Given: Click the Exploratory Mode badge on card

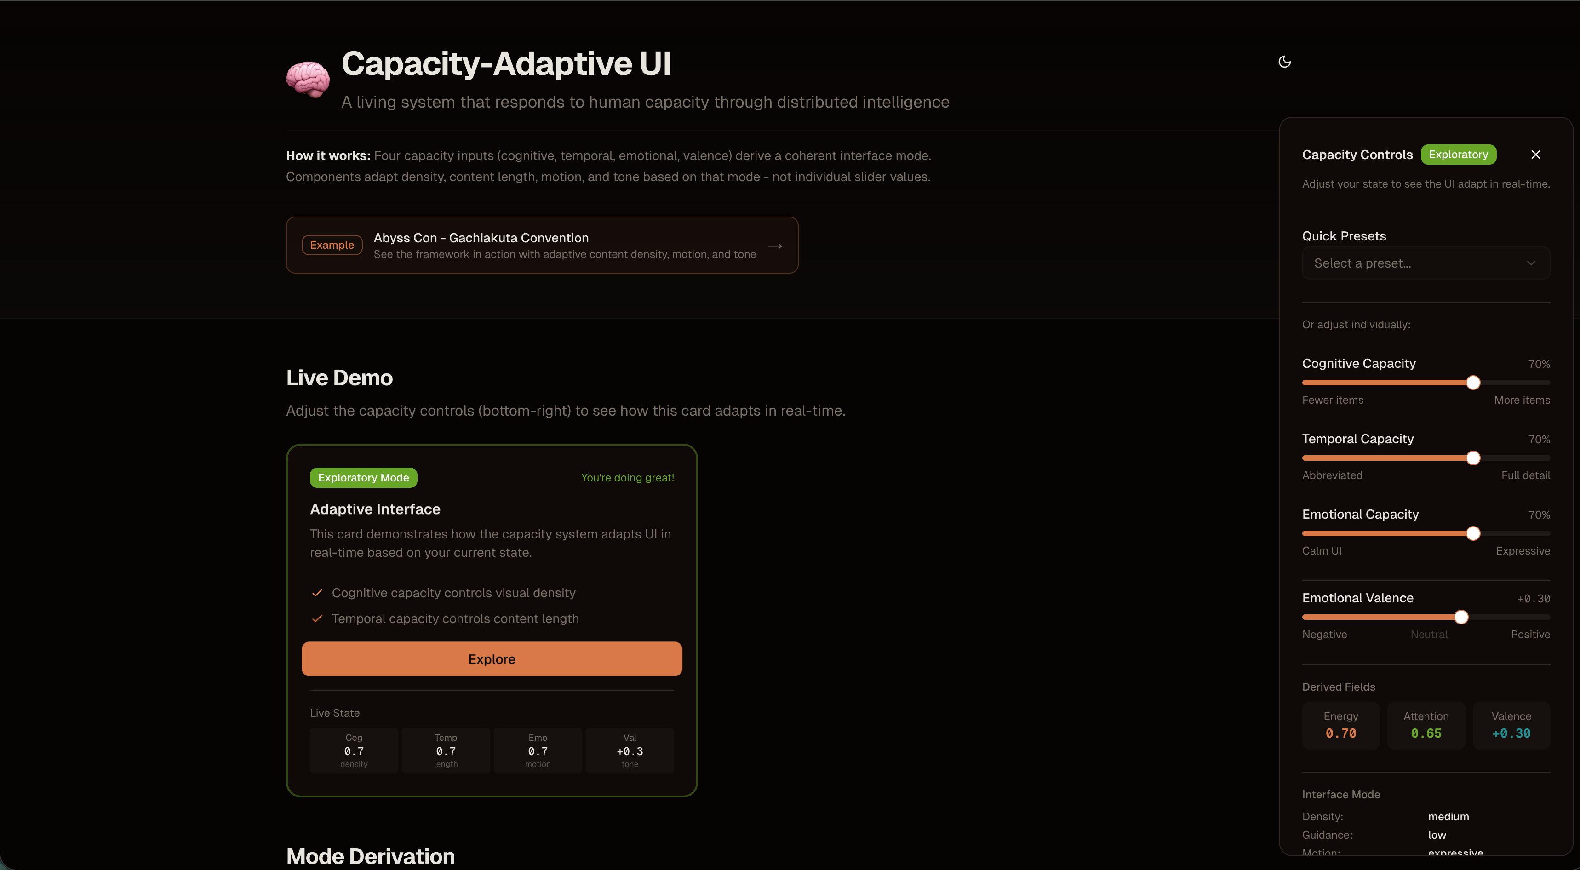Looking at the screenshot, I should click(x=363, y=478).
